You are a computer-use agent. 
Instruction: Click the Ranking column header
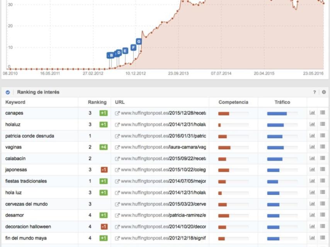click(x=97, y=102)
